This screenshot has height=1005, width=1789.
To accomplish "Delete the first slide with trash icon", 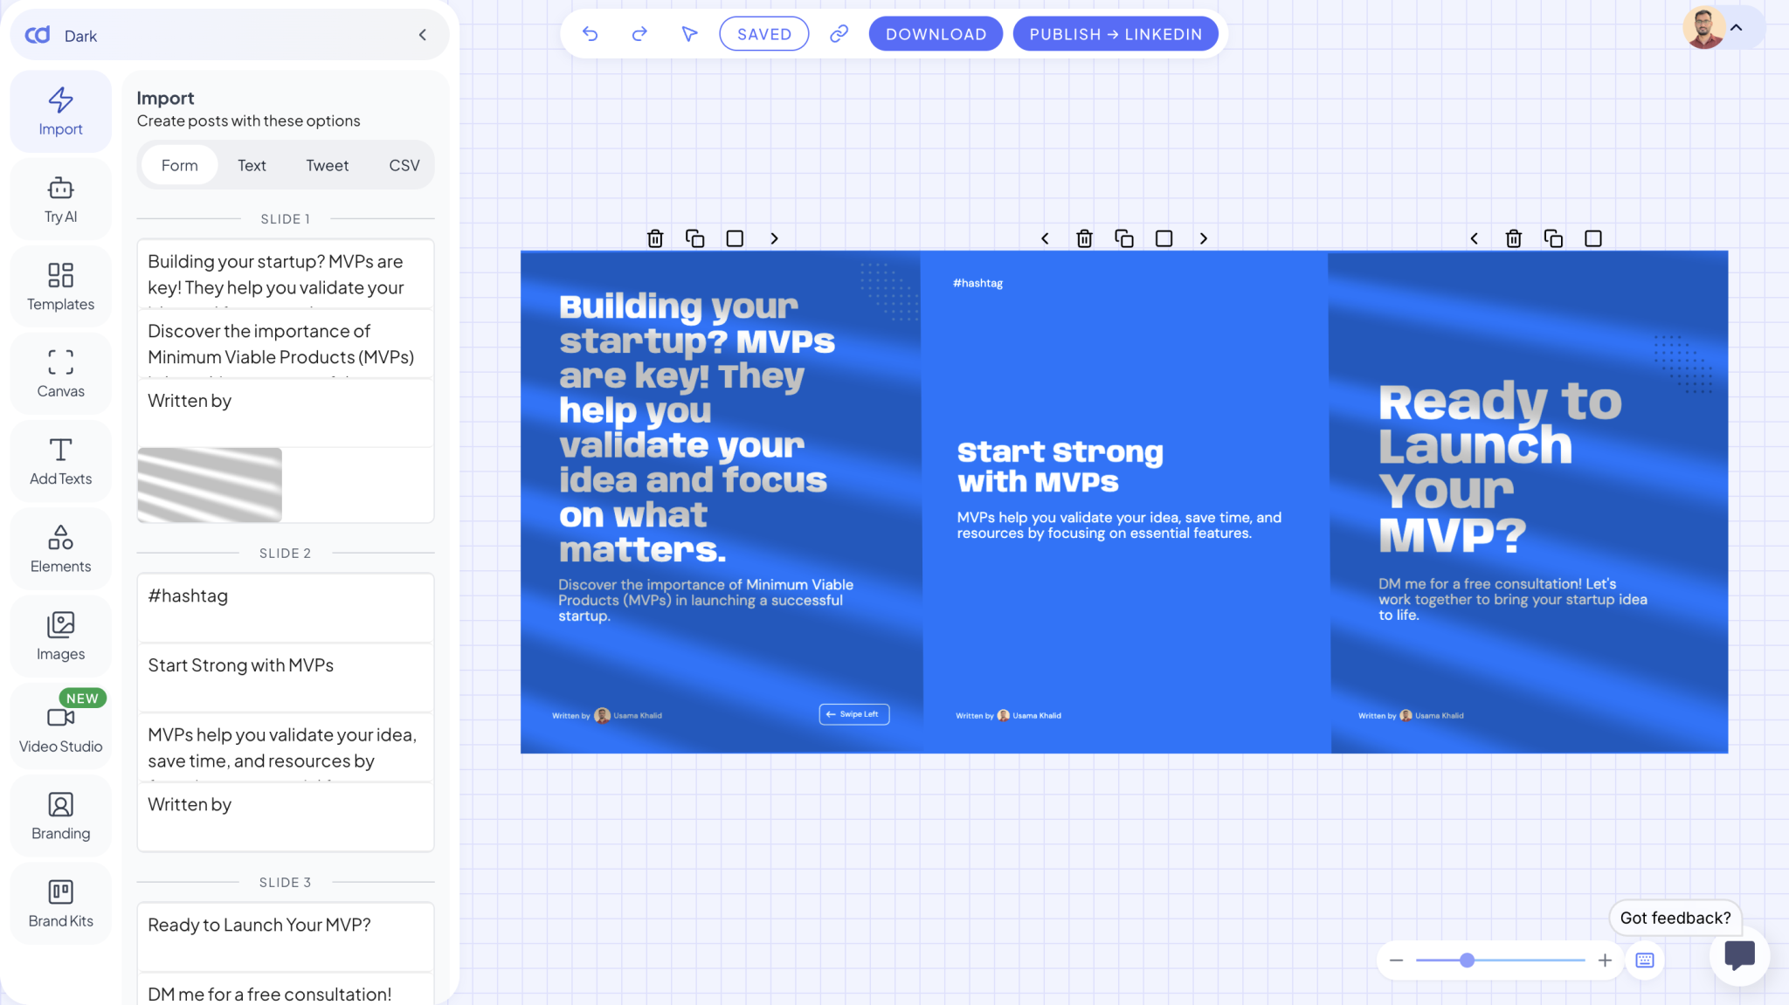I will click(655, 238).
